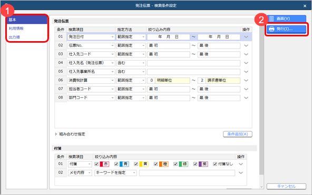Open 範囲指定 method dropdown in row 01
The image size is (312, 195).
(x=131, y=37)
